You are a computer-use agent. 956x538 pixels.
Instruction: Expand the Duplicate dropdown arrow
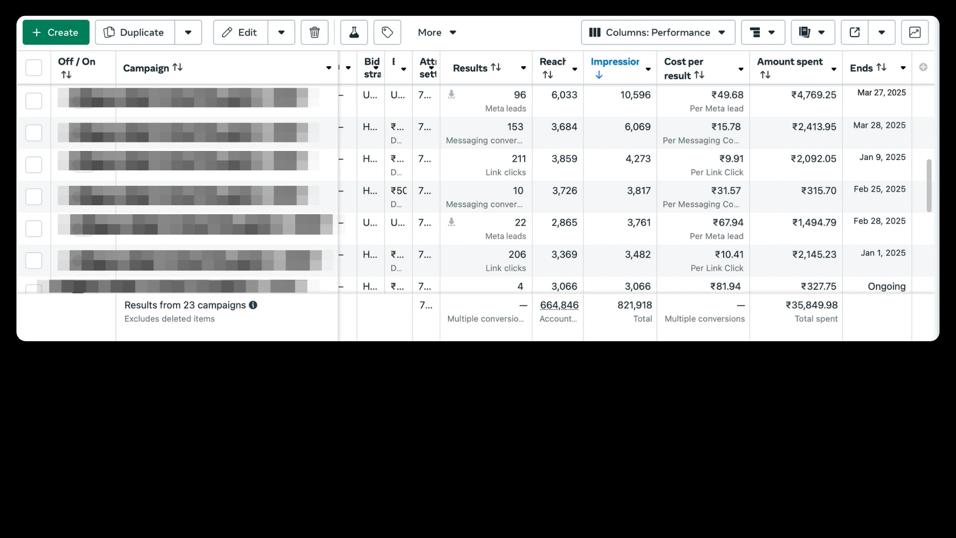[188, 32]
